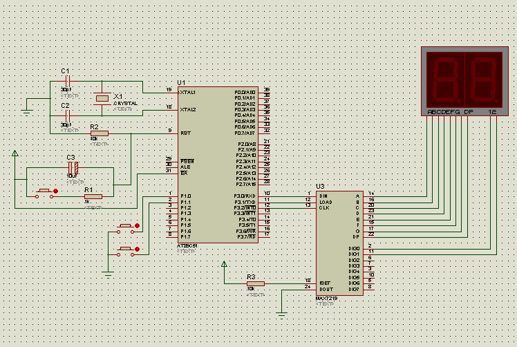Select the power terminal arrow above C3 circuit
Image resolution: width=517 pixels, height=347 pixels.
click(15, 153)
